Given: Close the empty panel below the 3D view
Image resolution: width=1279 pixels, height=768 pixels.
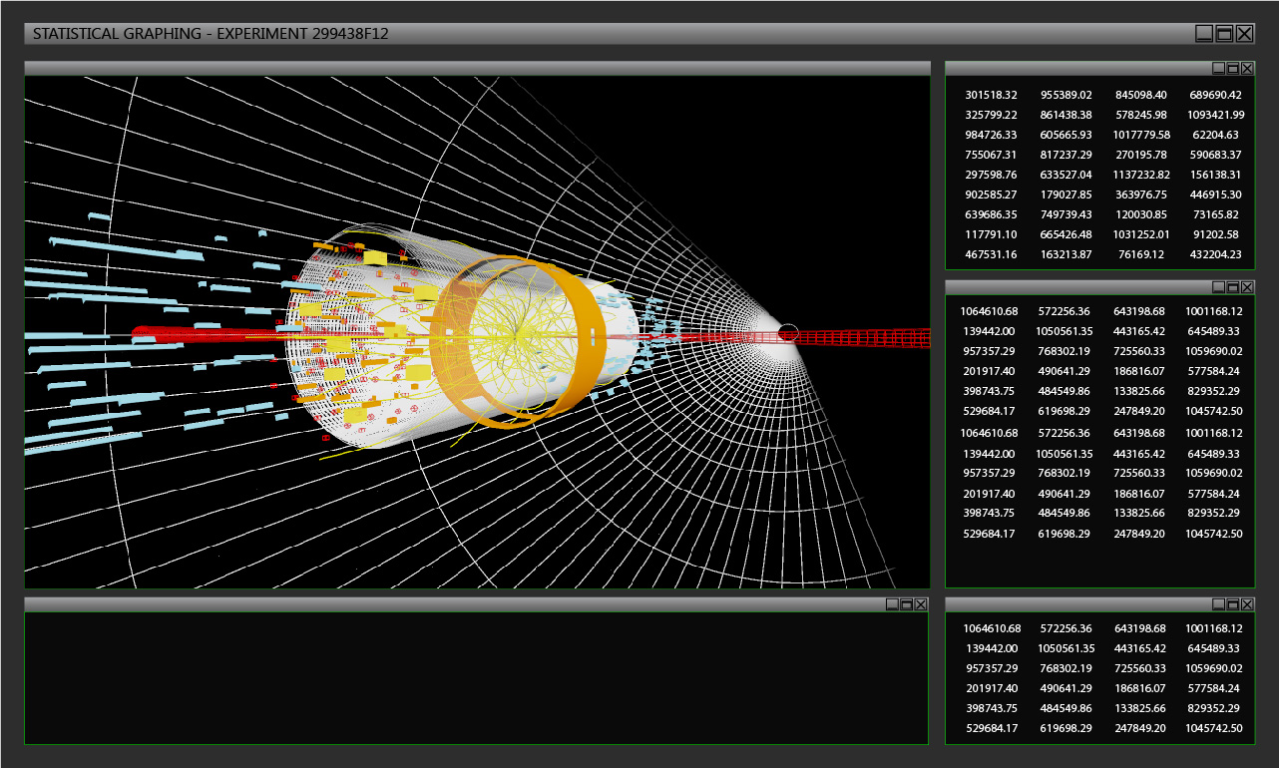Looking at the screenshot, I should (x=920, y=604).
